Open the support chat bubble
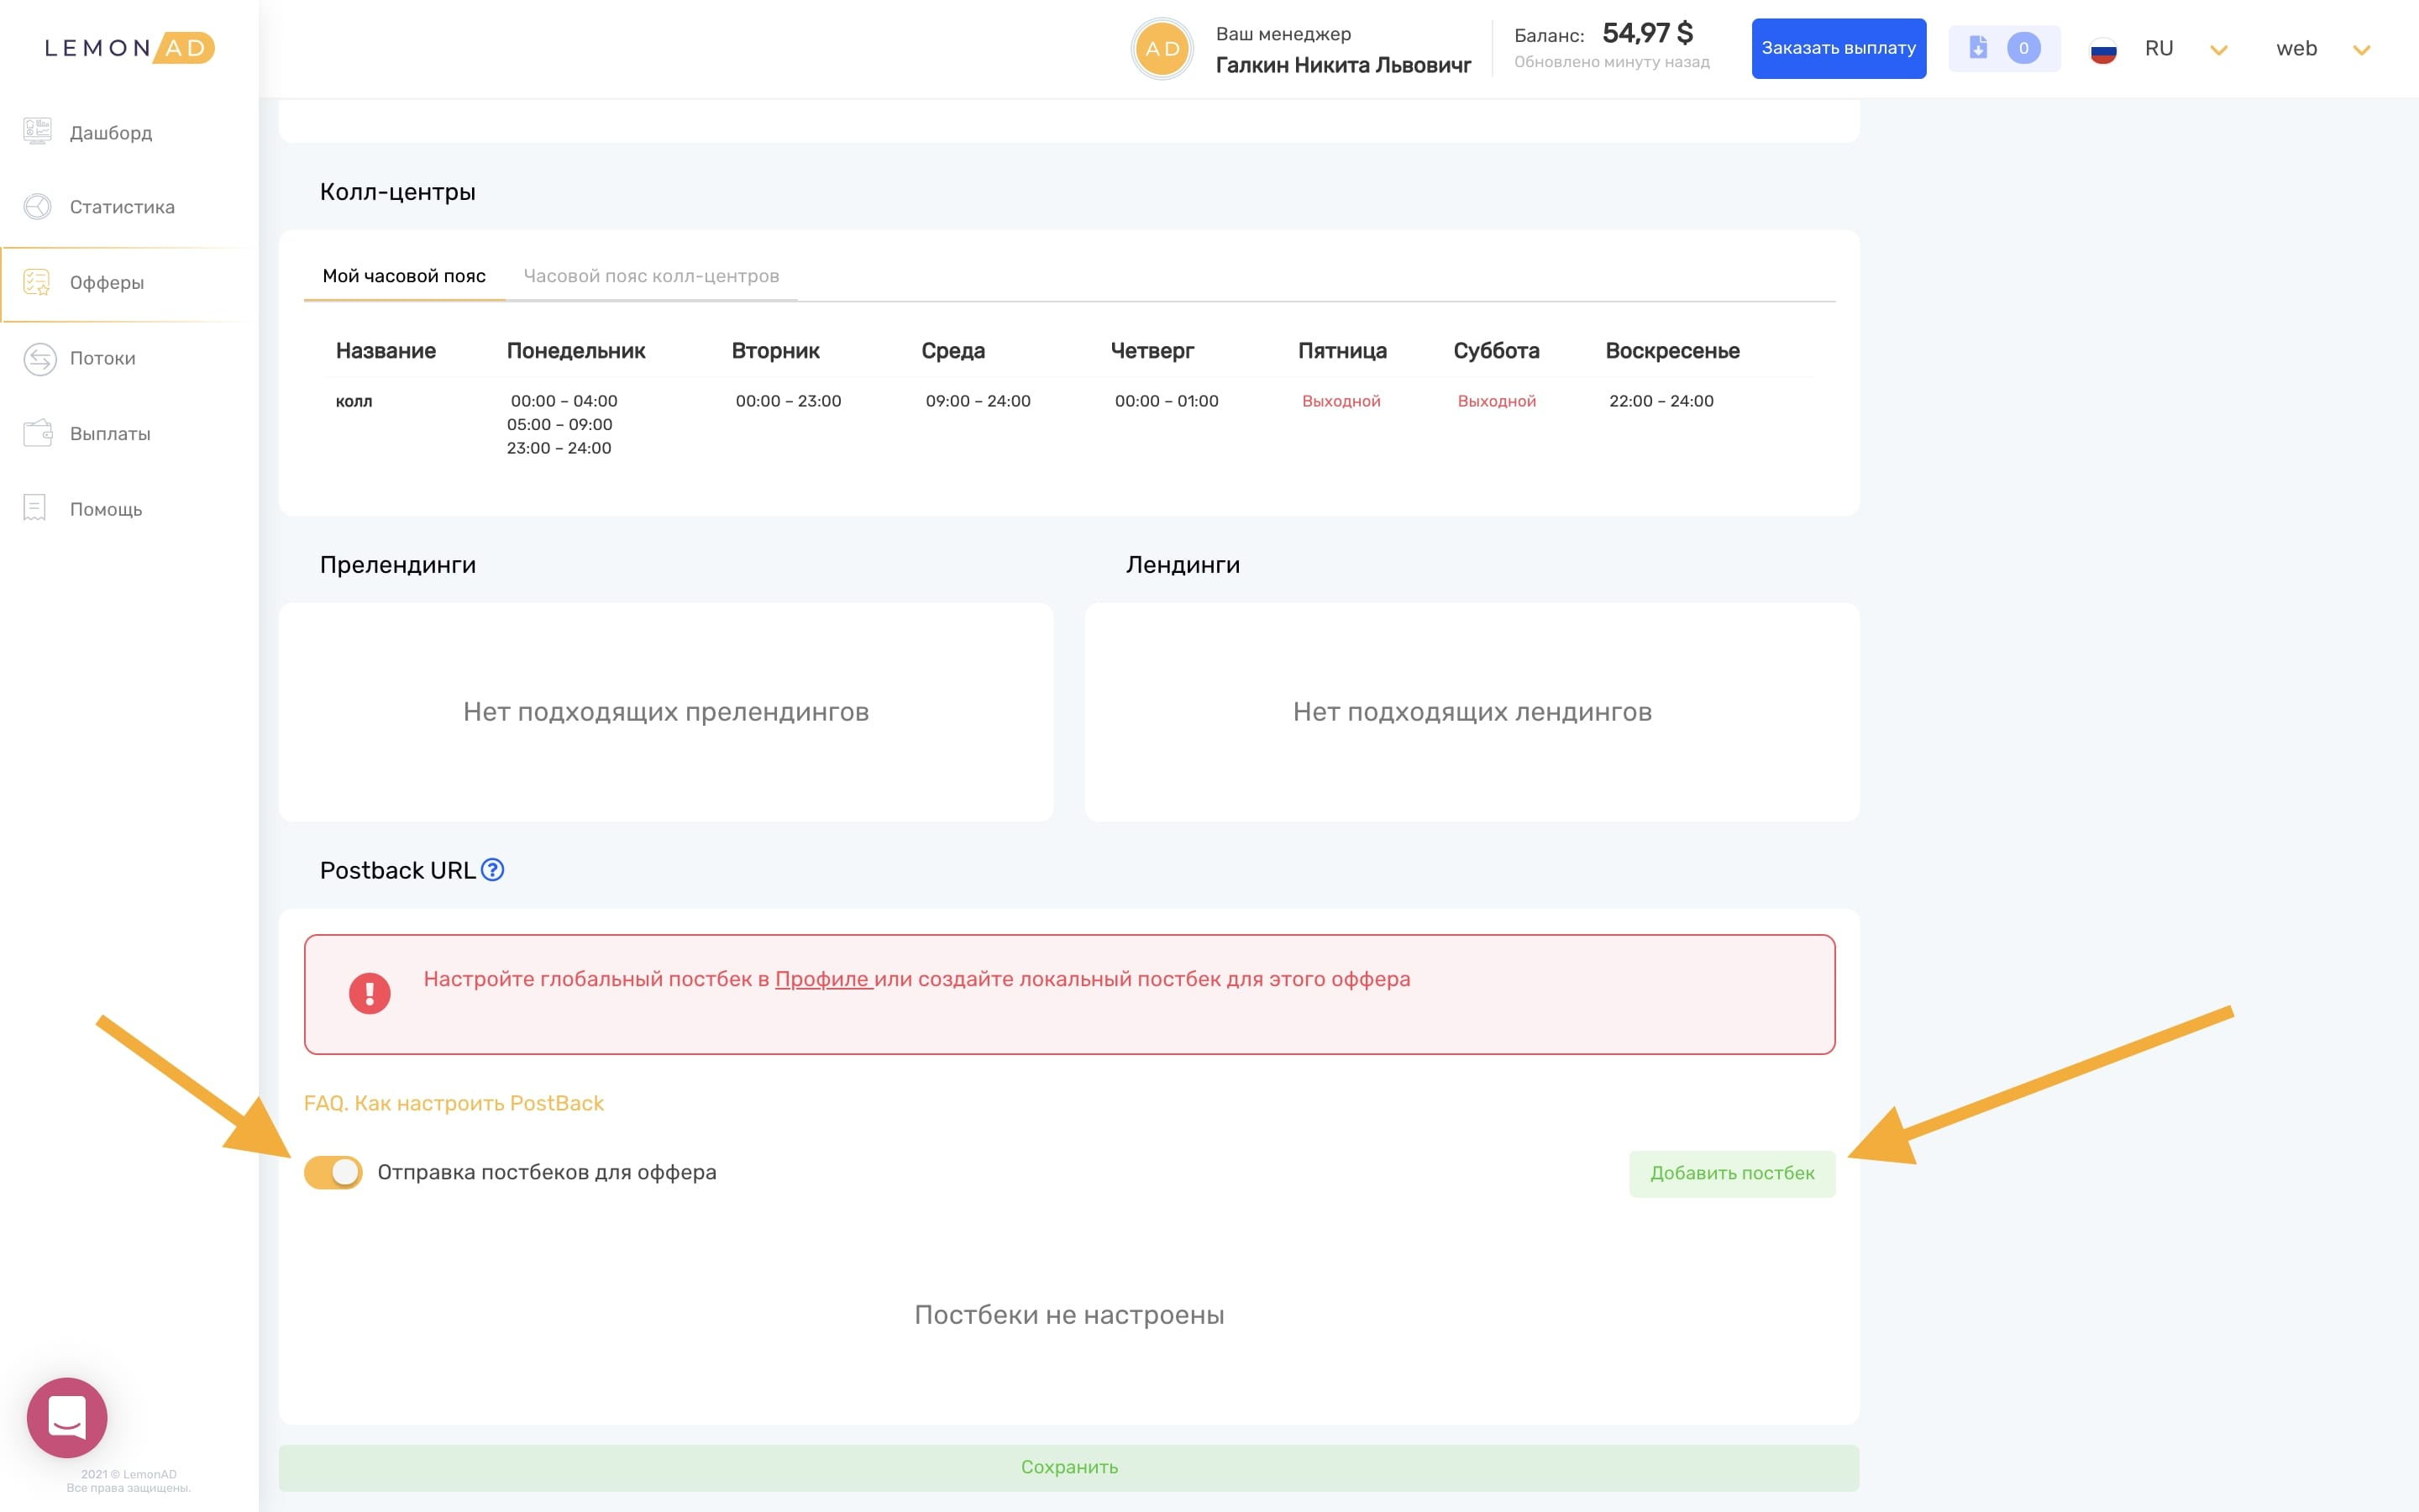This screenshot has height=1512, width=2419. 67,1416
